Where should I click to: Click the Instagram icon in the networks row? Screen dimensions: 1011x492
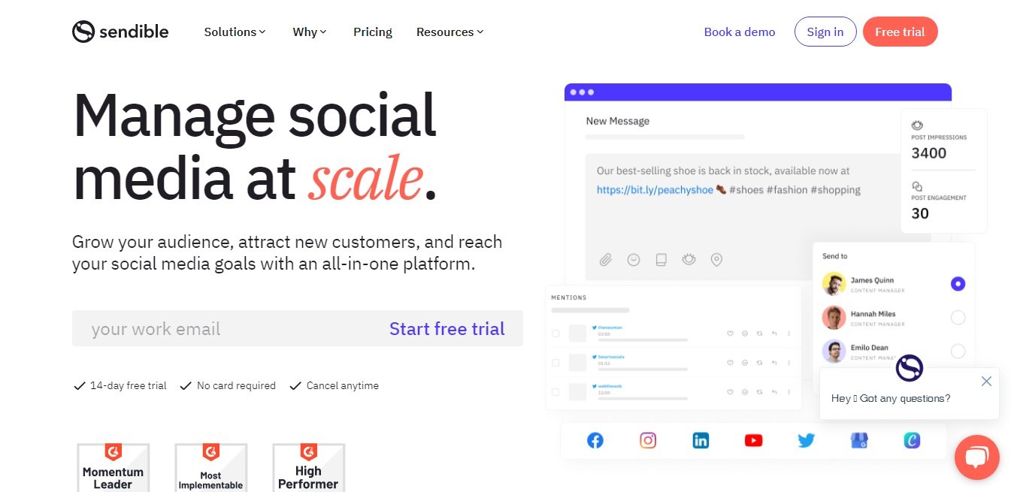click(648, 440)
